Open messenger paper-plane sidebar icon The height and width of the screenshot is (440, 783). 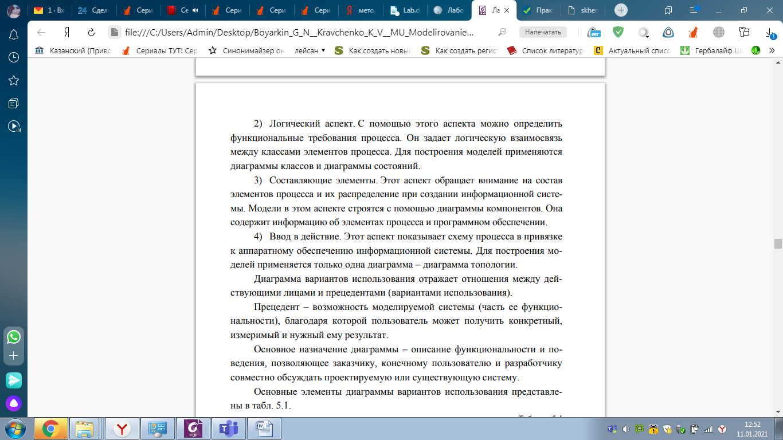pyautogui.click(x=14, y=380)
